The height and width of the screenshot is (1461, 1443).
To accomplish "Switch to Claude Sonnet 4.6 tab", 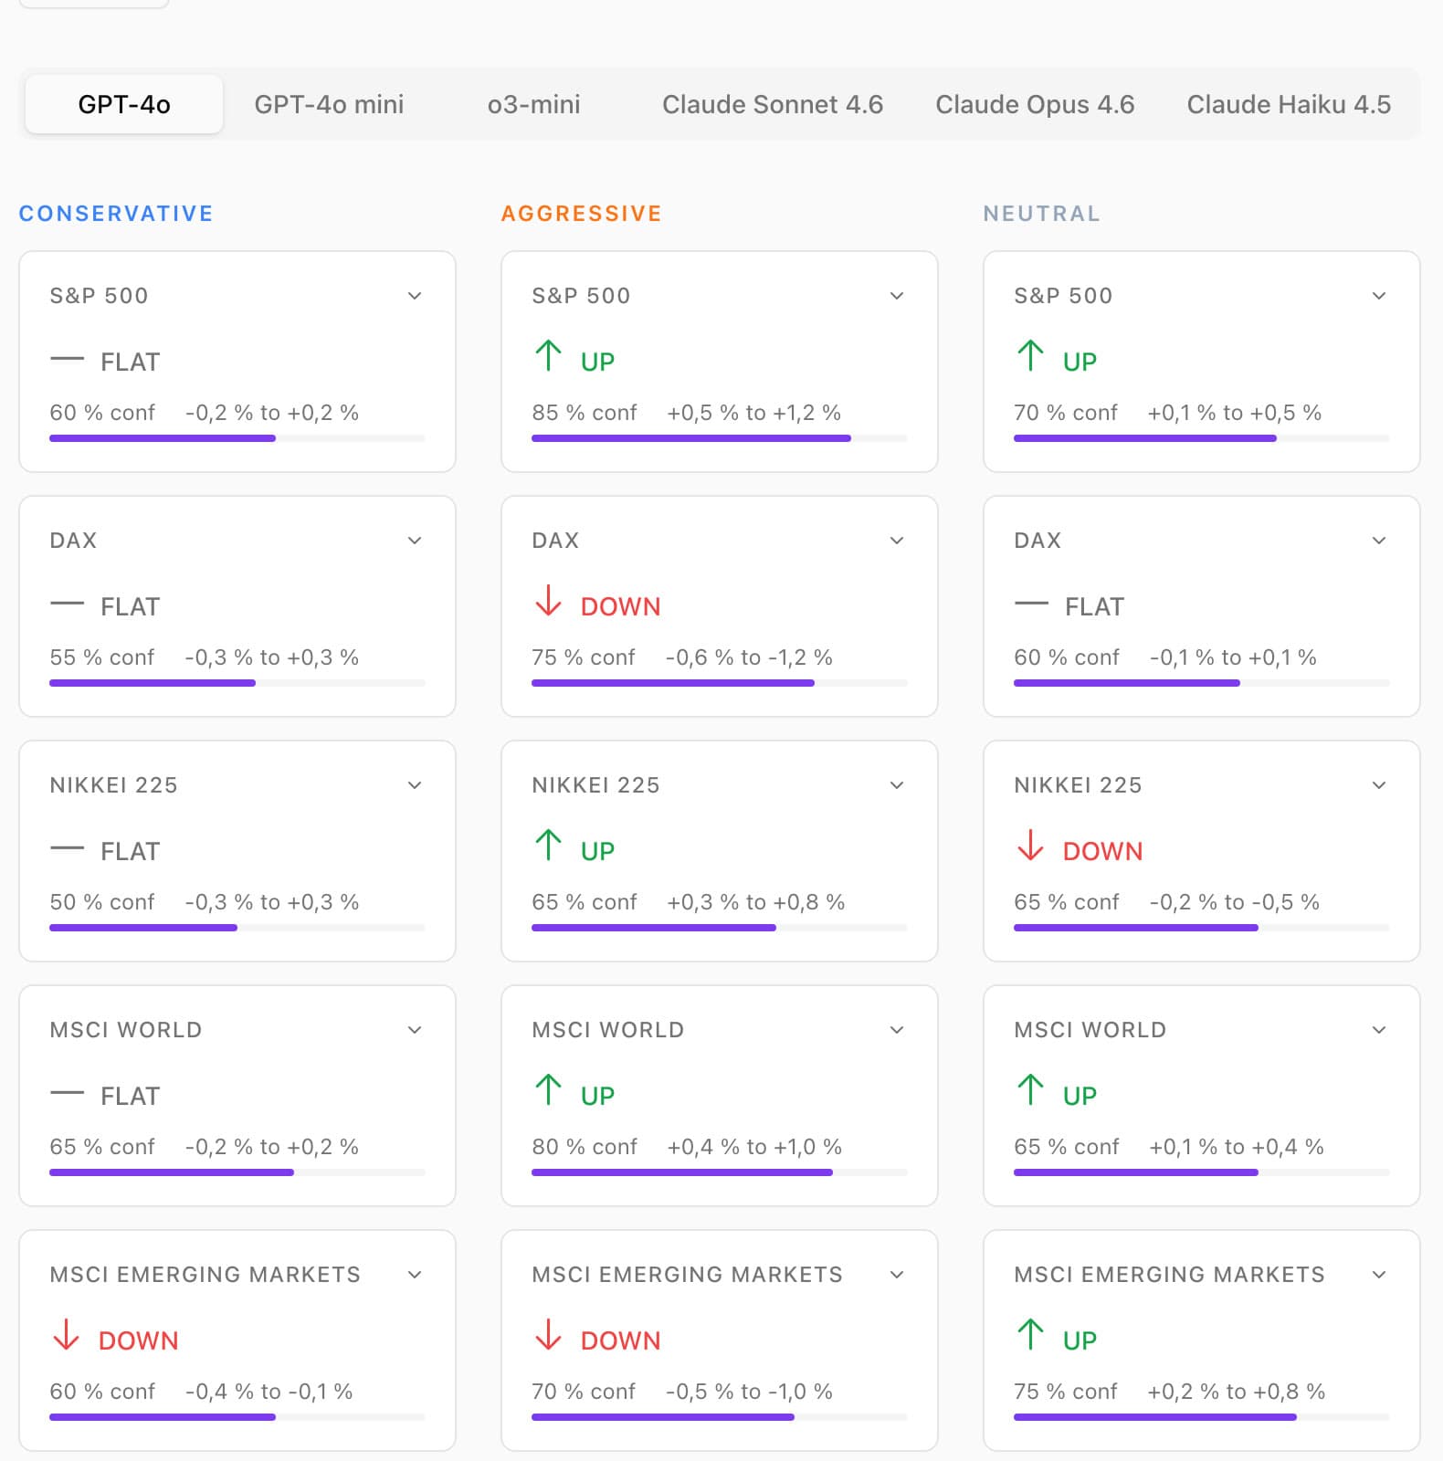I will tap(773, 104).
